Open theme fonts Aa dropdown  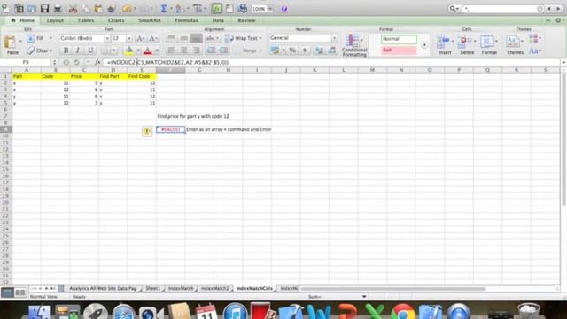pos(535,51)
